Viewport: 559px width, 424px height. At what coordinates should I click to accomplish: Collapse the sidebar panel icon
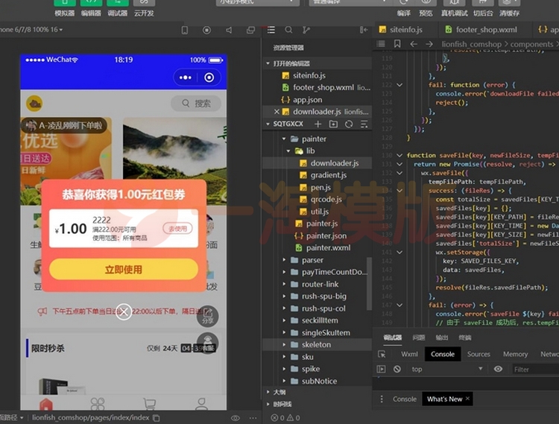tap(363, 30)
